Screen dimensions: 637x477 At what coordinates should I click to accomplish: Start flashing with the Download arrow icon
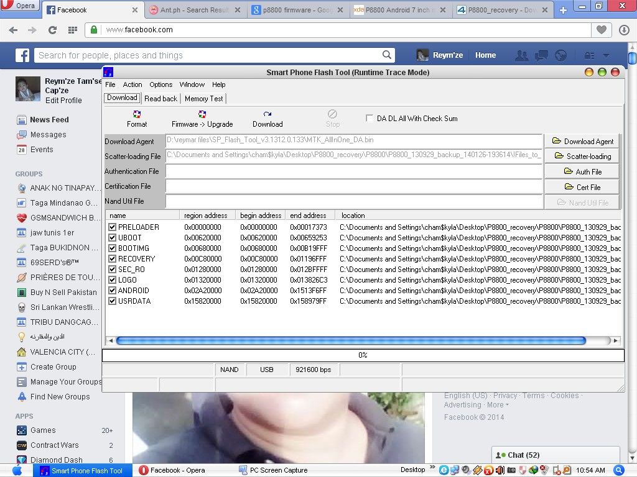(267, 114)
